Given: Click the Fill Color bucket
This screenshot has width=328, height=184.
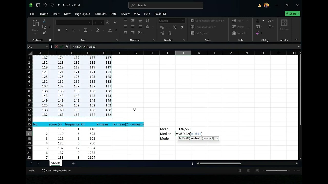Looking at the screenshot, I should pos(98,30).
